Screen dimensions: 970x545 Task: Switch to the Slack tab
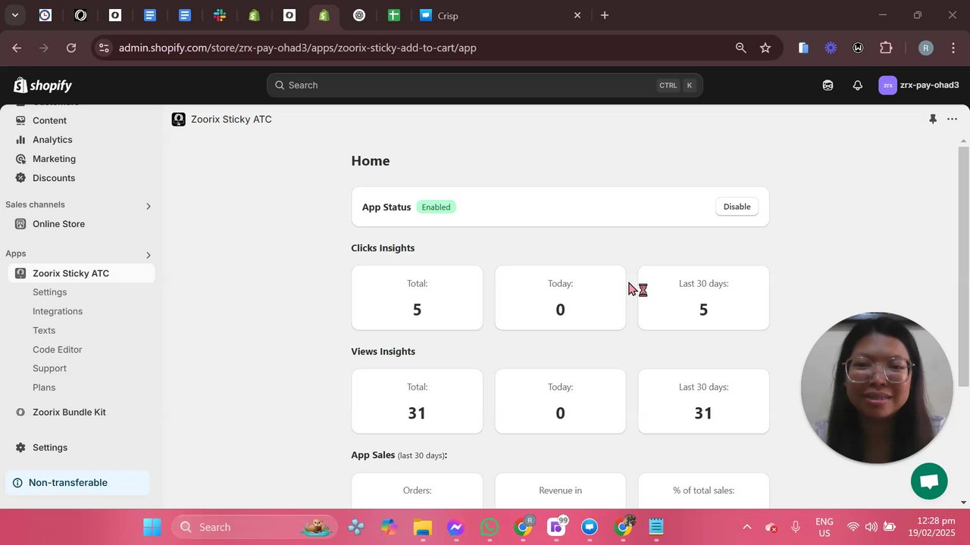(x=220, y=15)
